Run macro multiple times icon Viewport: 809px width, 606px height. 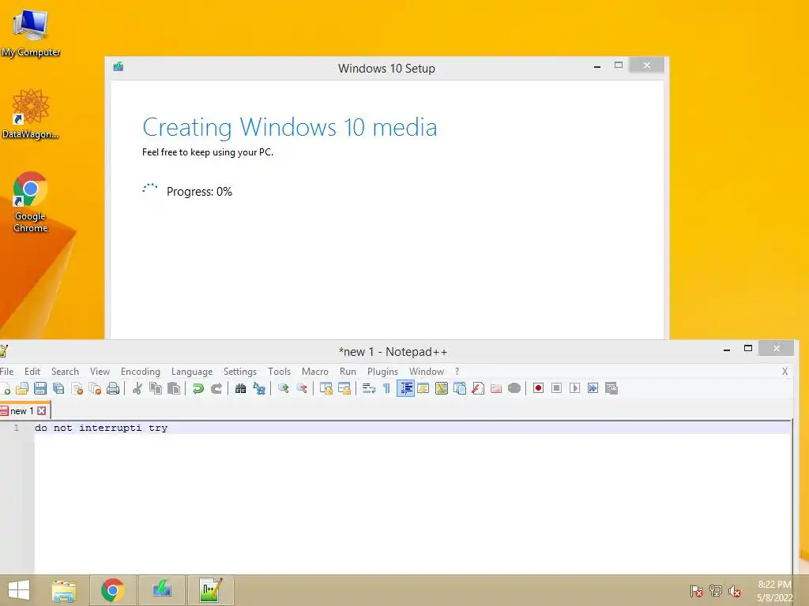[x=593, y=388]
